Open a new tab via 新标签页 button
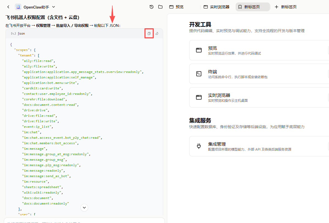 (286, 7)
